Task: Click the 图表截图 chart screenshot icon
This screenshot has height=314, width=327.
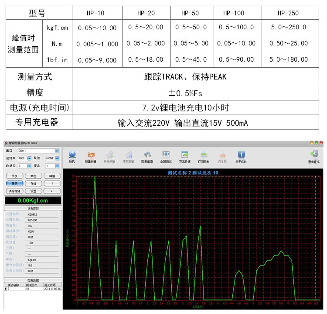Action: pos(147,155)
